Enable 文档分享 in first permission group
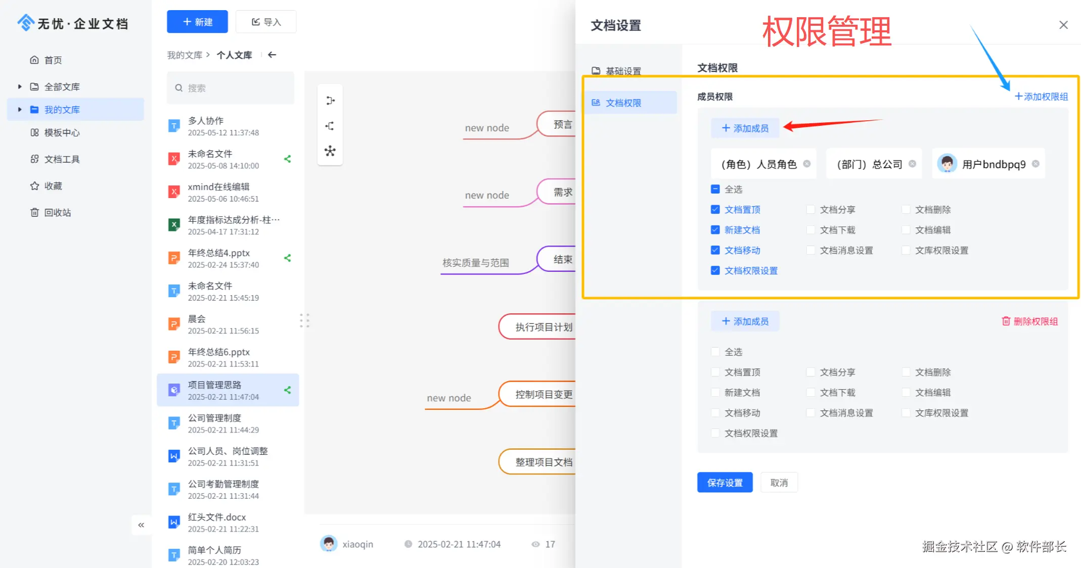1081x568 pixels. tap(810, 210)
